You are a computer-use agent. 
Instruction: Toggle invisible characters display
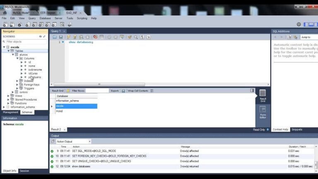point(142,37)
